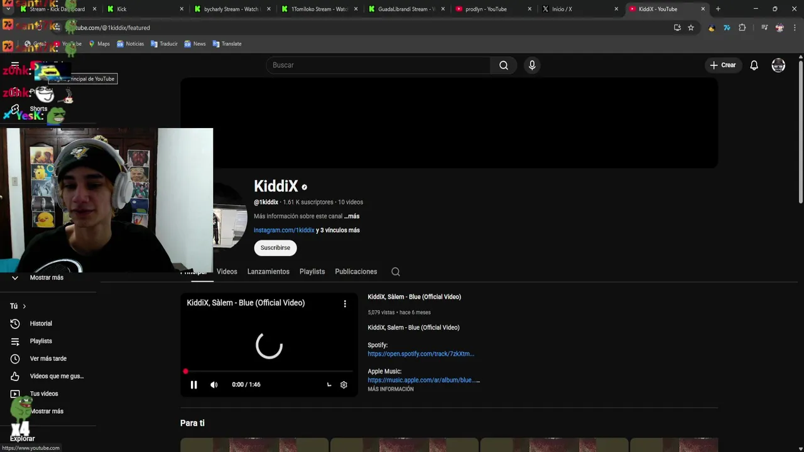Open Historial in sidebar
The image size is (804, 452).
pos(41,324)
